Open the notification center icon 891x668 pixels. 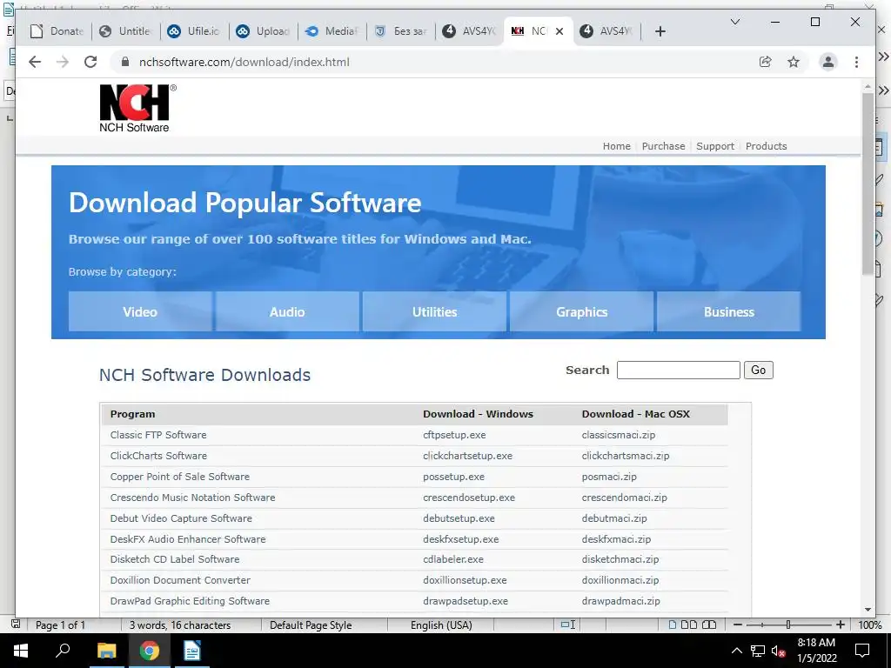[x=862, y=651]
